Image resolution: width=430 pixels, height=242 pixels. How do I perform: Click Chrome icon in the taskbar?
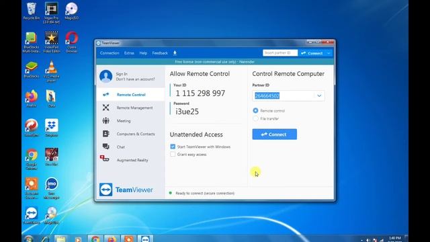click(95, 239)
